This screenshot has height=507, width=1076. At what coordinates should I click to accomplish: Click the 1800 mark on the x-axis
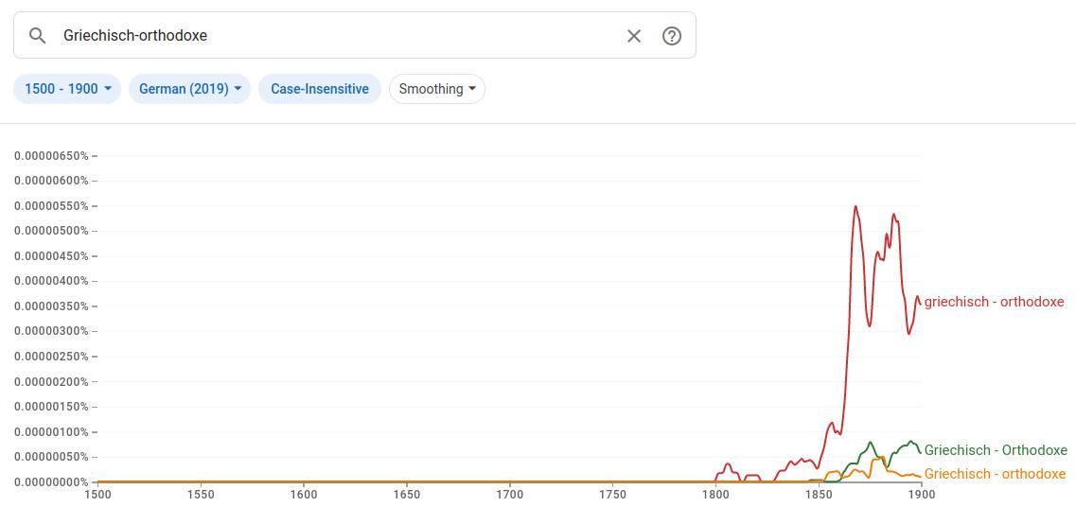pos(715,494)
